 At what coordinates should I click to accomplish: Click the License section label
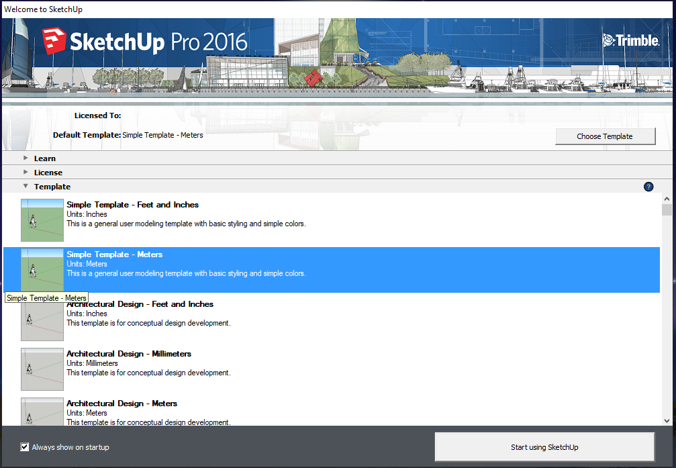pos(48,173)
